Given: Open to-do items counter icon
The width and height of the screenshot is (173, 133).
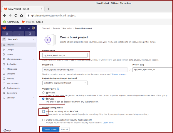Looking at the screenshot, I should 30,34.
